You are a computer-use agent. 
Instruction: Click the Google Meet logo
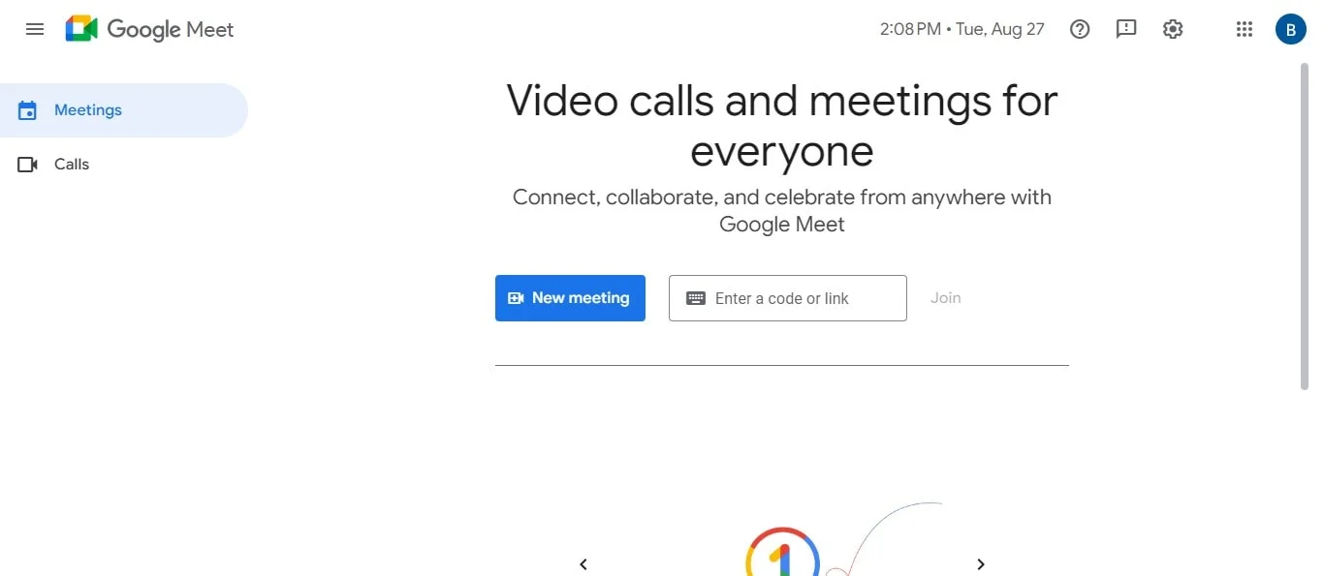pyautogui.click(x=150, y=29)
